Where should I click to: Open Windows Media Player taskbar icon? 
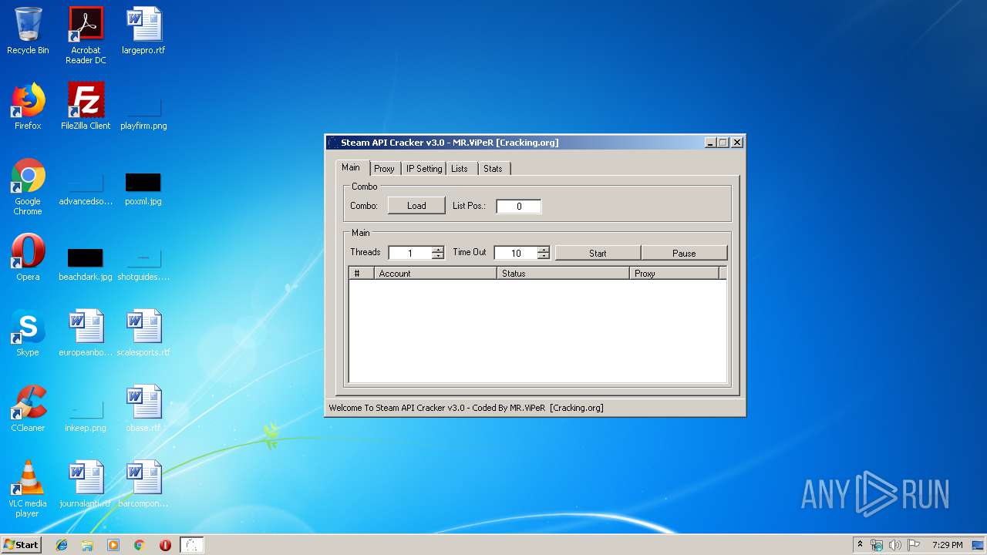coord(113,545)
